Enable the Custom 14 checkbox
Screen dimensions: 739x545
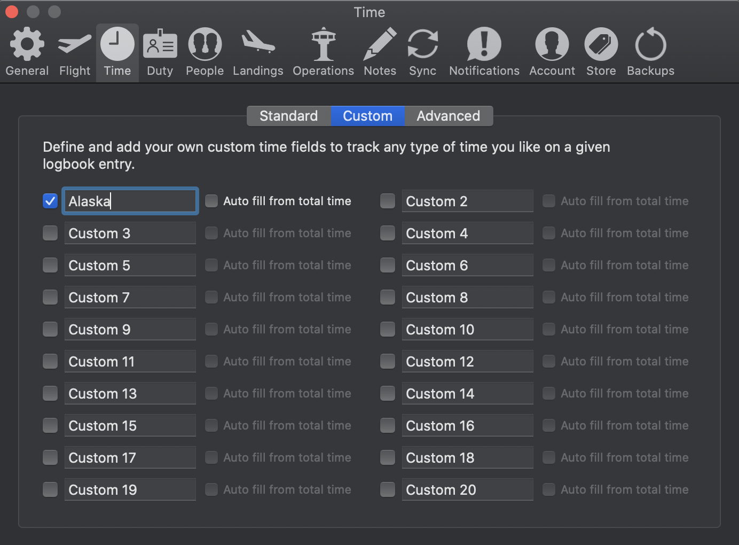click(388, 393)
